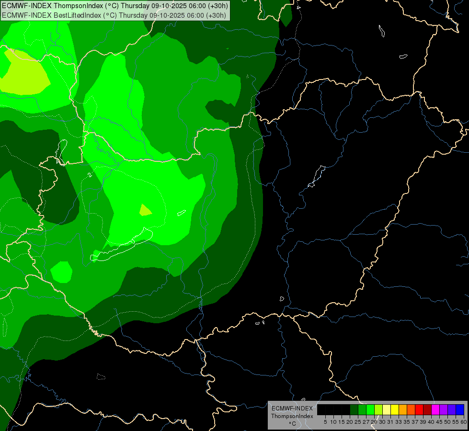Click the small lime patch north of Balaton
Screen dimensions: 469x431
tap(145, 210)
